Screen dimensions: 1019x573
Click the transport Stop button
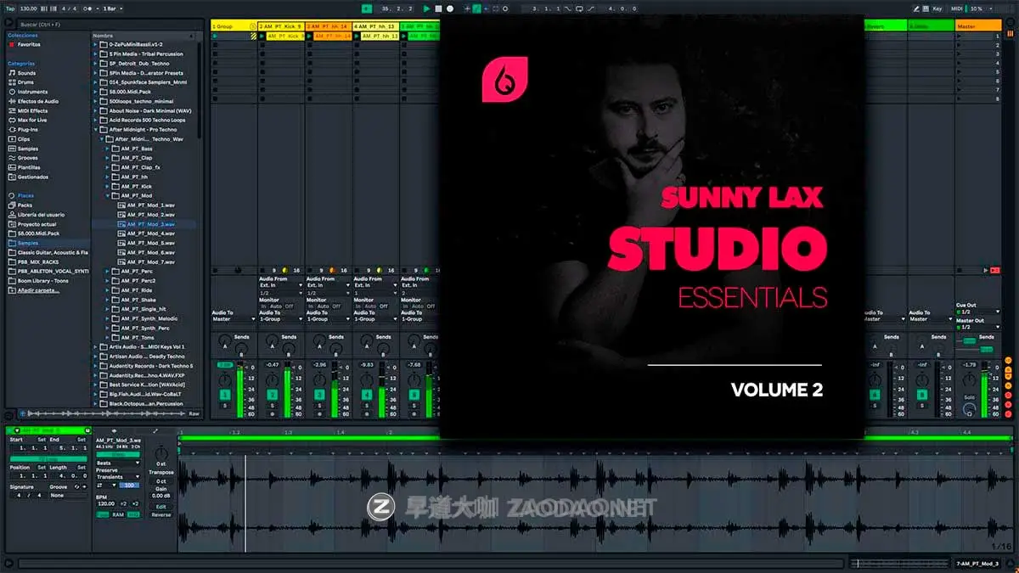[439, 8]
